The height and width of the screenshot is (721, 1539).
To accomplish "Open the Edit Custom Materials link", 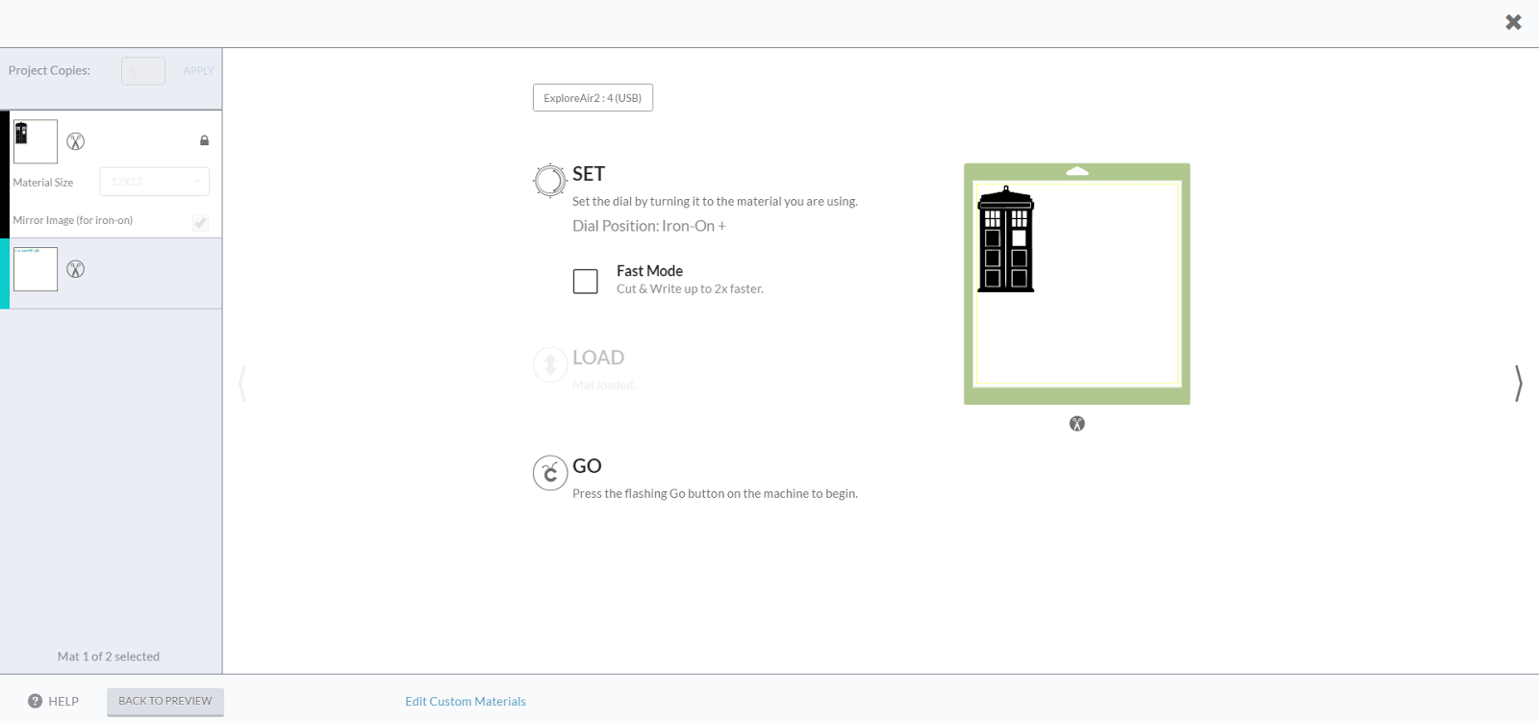I will (466, 701).
